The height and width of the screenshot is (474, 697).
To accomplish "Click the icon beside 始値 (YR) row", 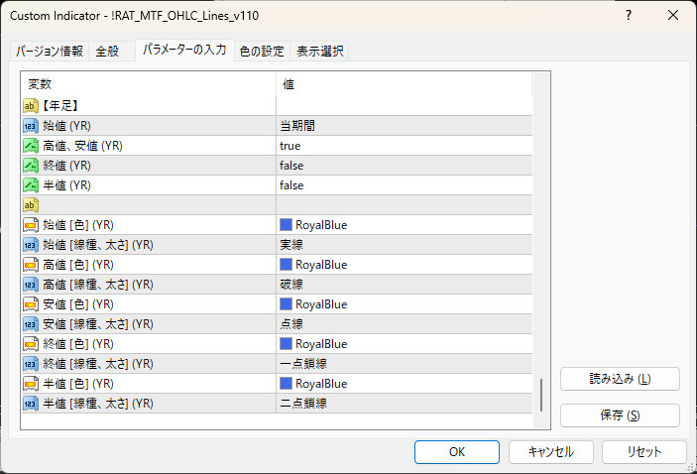I will pyautogui.click(x=31, y=126).
